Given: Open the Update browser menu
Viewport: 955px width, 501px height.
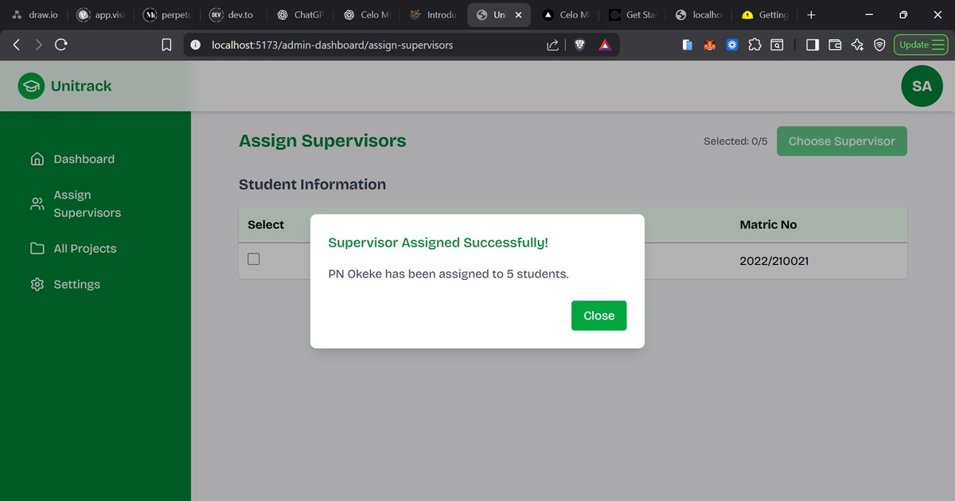Looking at the screenshot, I should (x=920, y=45).
